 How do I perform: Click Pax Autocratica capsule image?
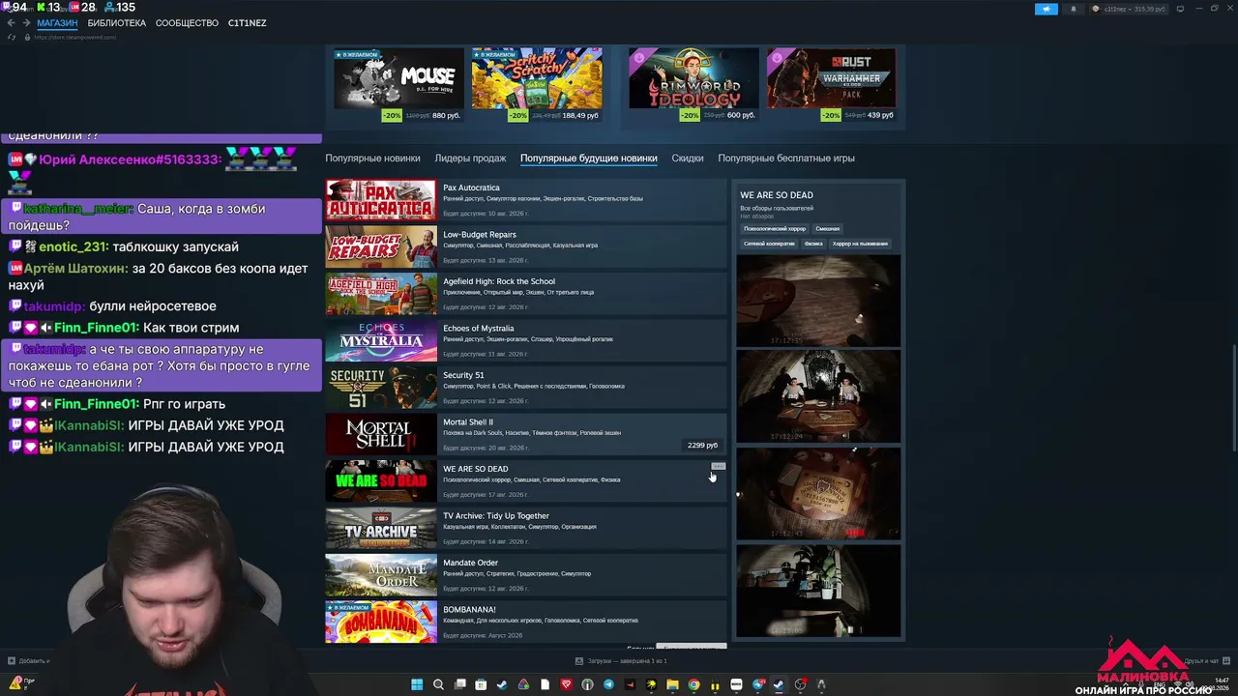[x=381, y=199]
